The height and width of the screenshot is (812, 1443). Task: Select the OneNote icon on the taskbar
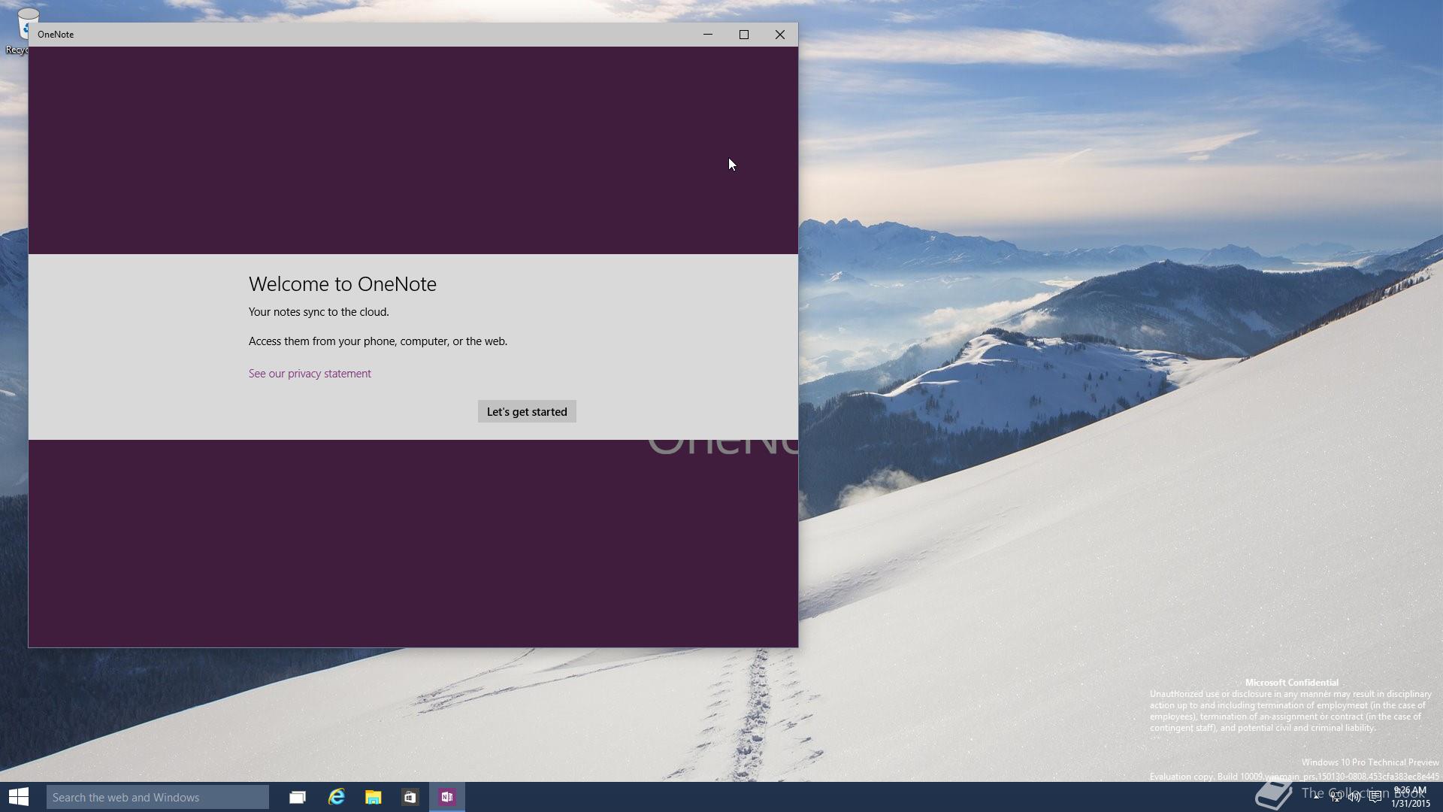click(447, 797)
